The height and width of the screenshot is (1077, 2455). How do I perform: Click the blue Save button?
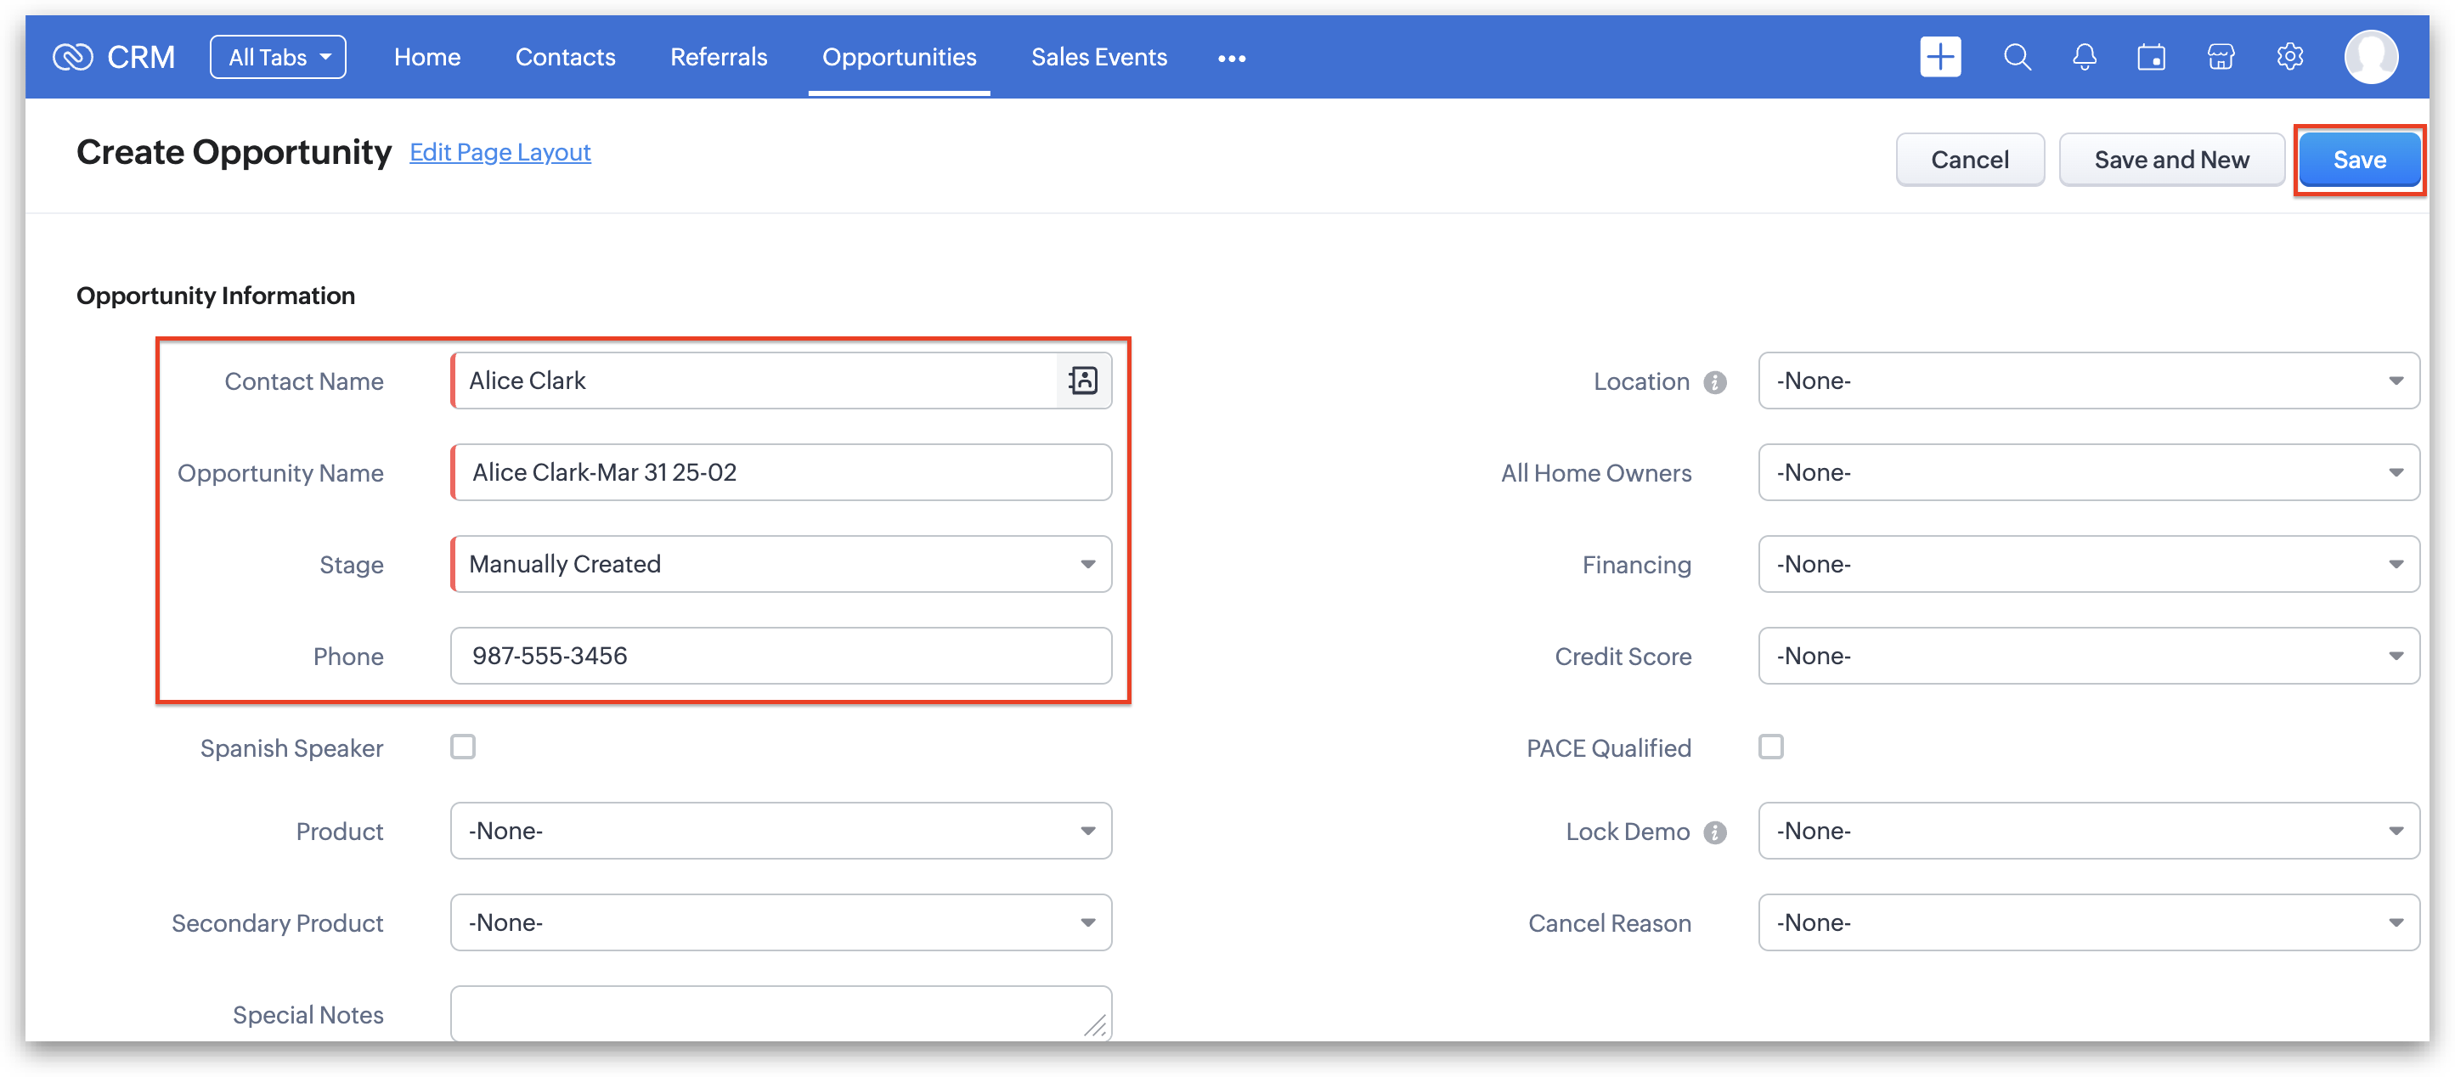(2359, 161)
